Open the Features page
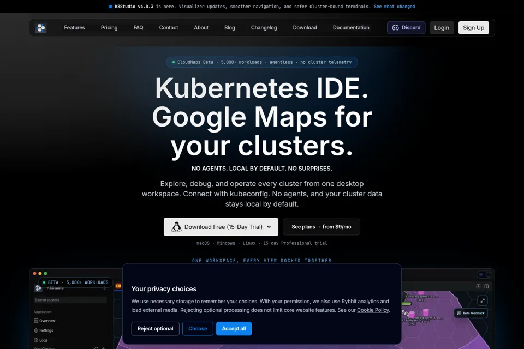 click(75, 28)
